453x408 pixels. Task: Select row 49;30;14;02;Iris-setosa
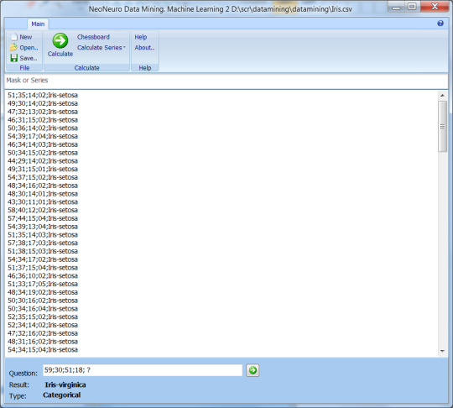(x=43, y=103)
